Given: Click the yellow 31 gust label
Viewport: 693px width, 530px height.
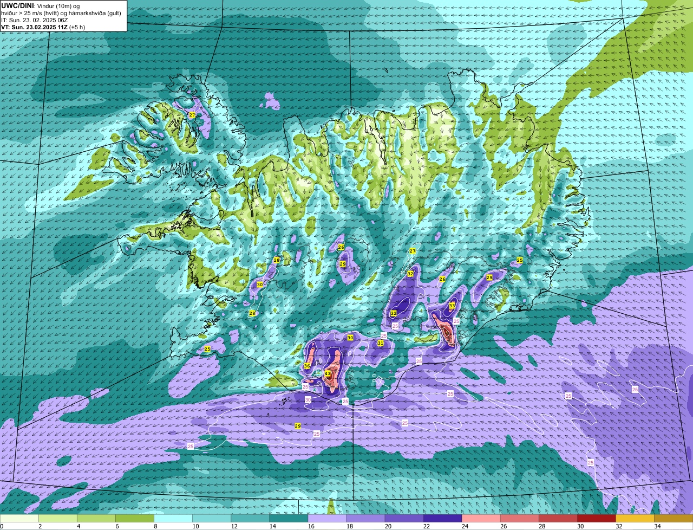Looking at the screenshot, I should [381, 343].
